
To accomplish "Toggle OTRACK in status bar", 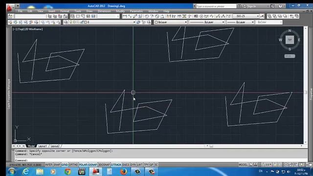I will [116, 165].
